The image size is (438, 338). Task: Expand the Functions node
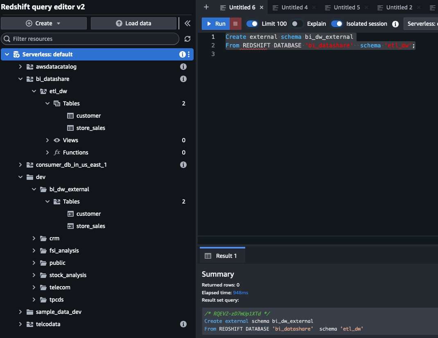pos(47,152)
